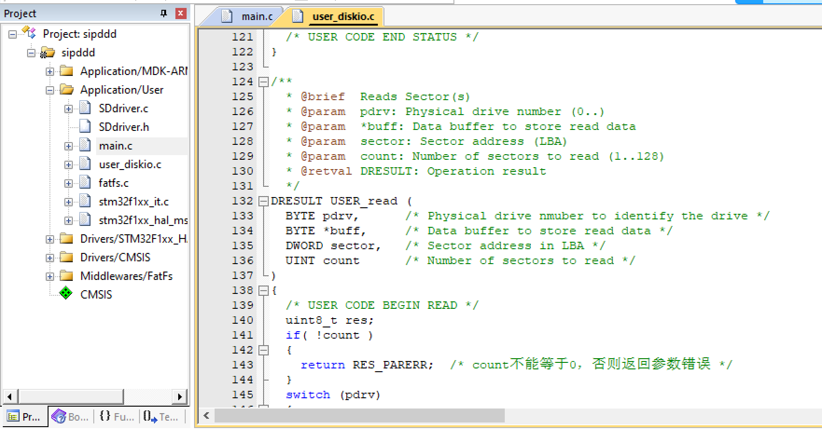822x429 pixels.
Task: Click 'switch (pdrv)' statement on line 145
Action: 333,395
